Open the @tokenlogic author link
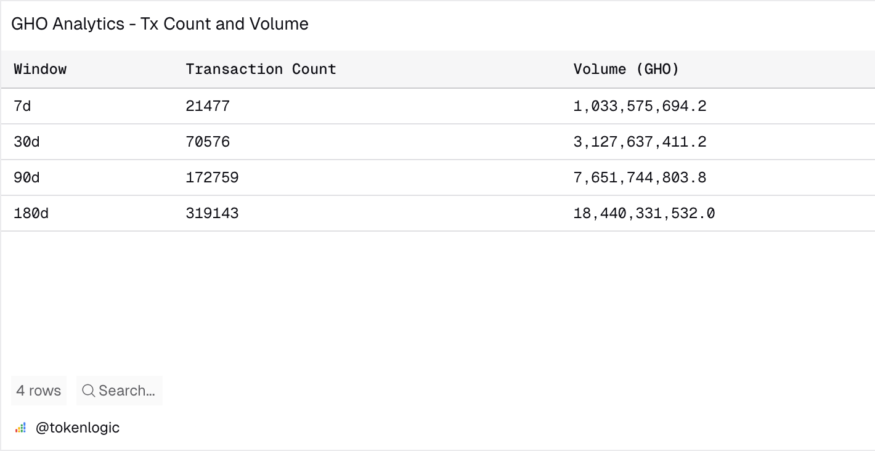This screenshot has height=451, width=875. 77,428
